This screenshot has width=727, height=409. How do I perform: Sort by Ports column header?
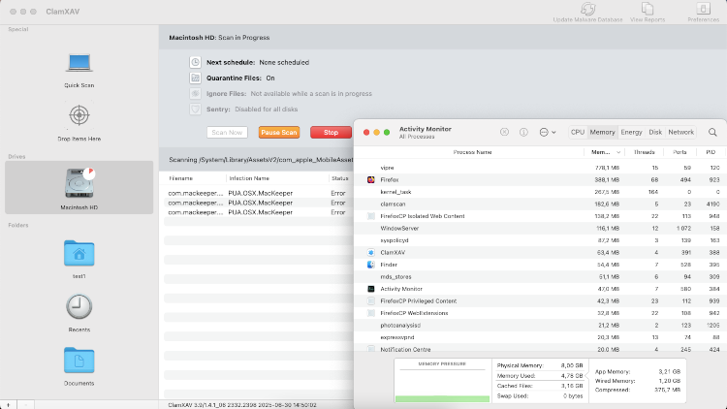pyautogui.click(x=680, y=152)
